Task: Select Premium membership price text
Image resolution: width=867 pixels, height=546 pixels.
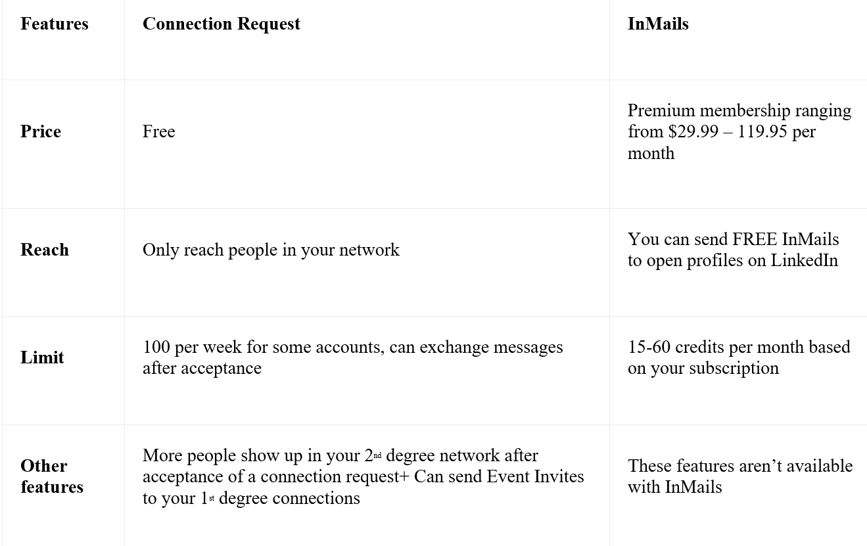Action: (x=739, y=131)
